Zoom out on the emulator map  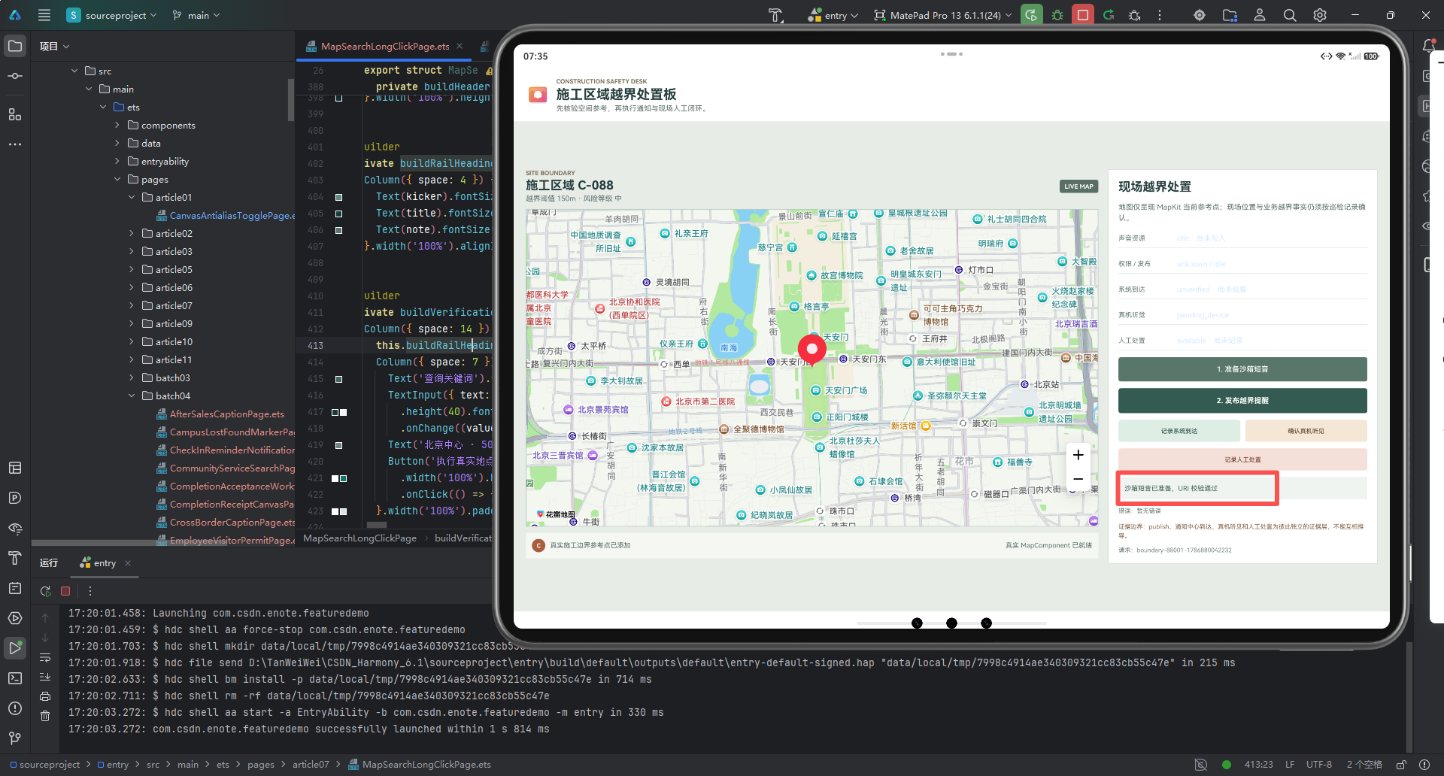tap(1078, 479)
